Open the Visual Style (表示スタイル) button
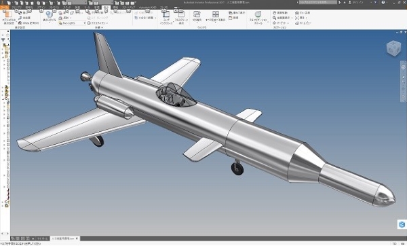Viewport: 407px width, 246px height. (x=49, y=16)
